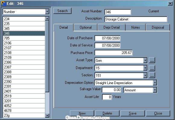Open the Depr Detail tab
Screen dimensions: 175x120
tap(112, 27)
